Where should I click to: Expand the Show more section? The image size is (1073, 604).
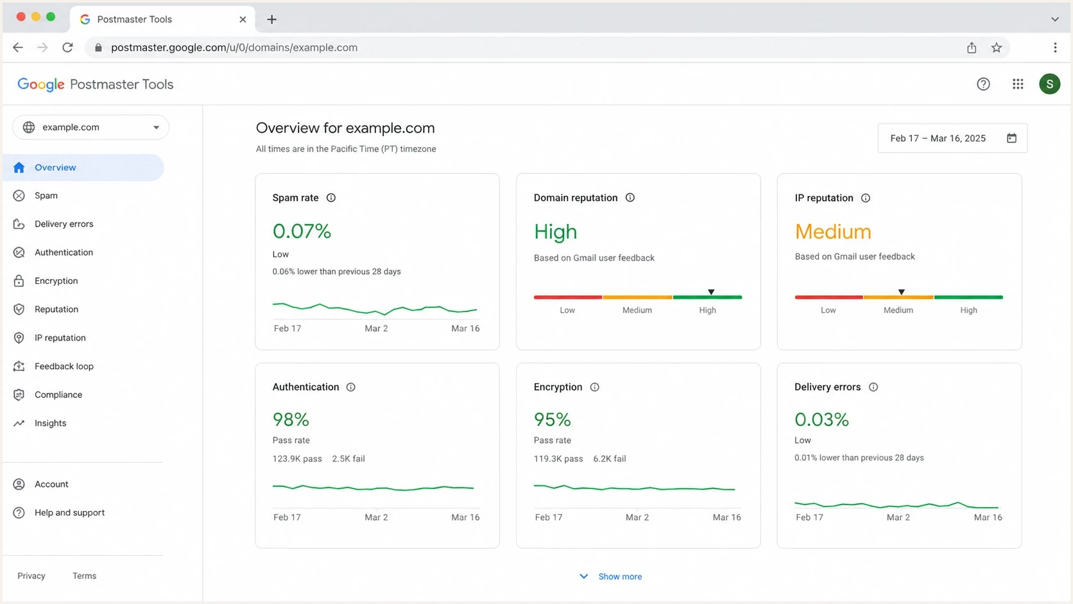(x=610, y=576)
